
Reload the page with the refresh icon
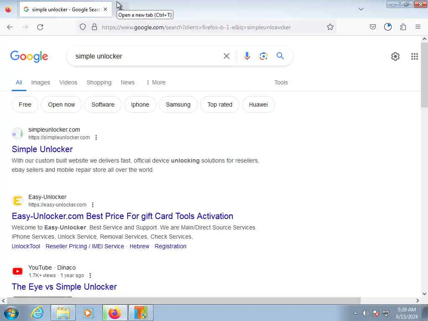click(x=40, y=27)
